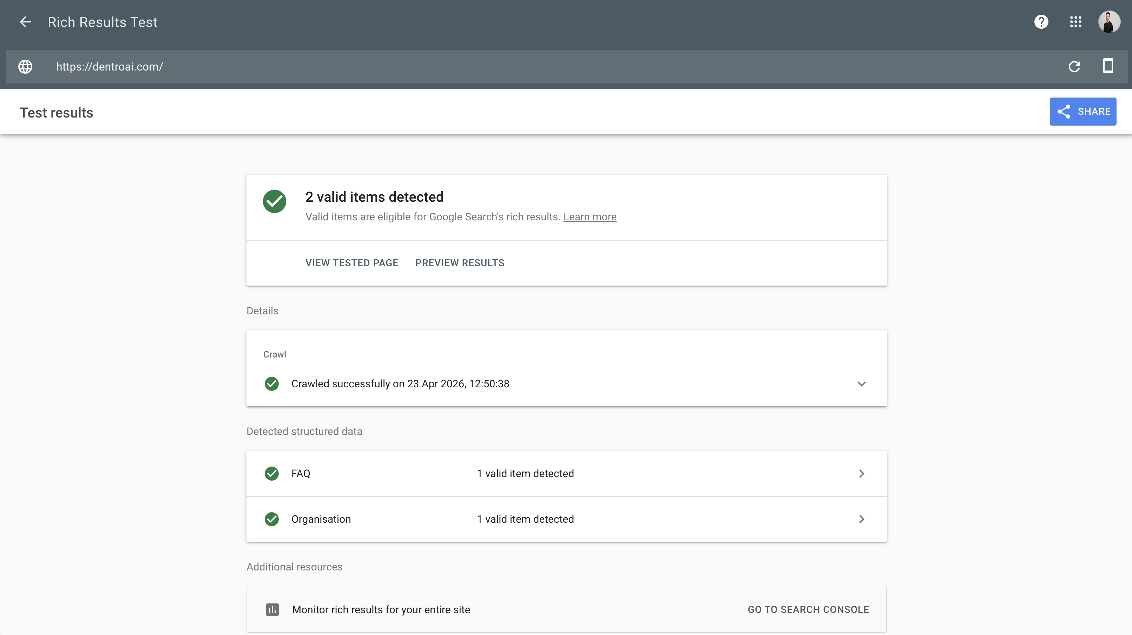Open FAQ details with right chevron
The image size is (1132, 635).
tap(861, 473)
